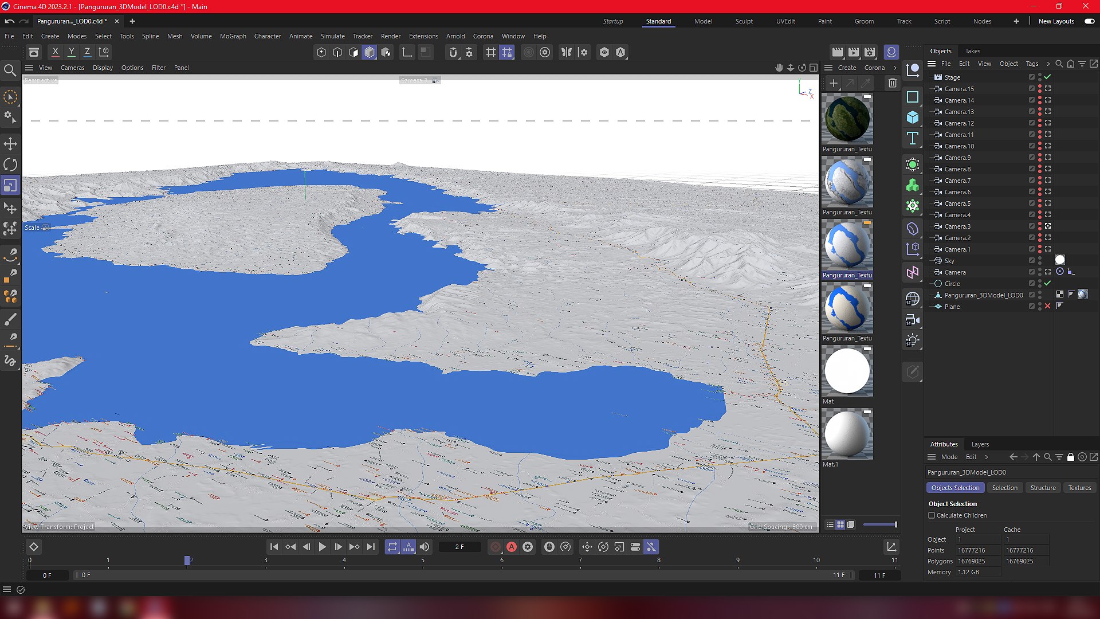Enable snapping magnet icon
The image size is (1100, 619).
[x=453, y=52]
